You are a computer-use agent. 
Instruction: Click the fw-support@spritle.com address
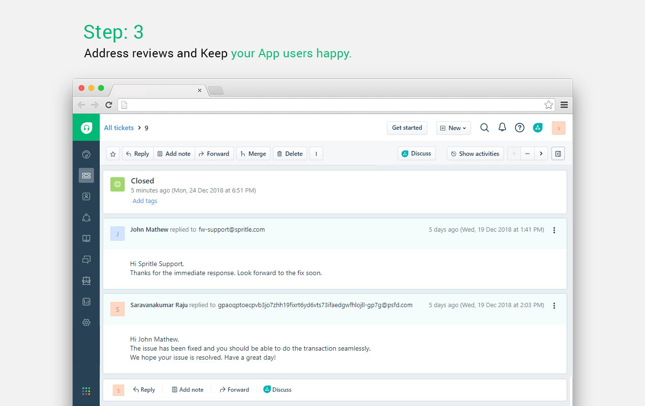click(x=232, y=230)
